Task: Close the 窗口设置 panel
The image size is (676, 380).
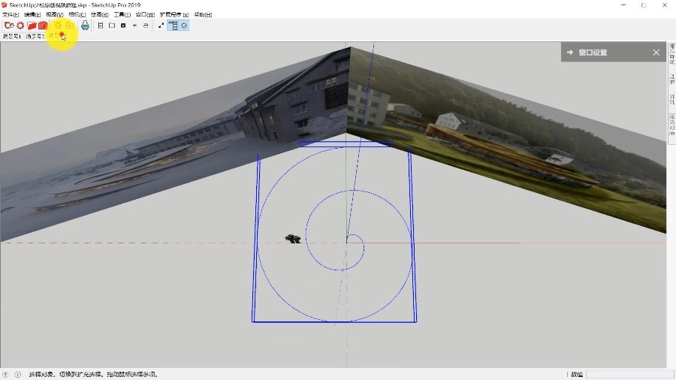Action: click(x=656, y=53)
